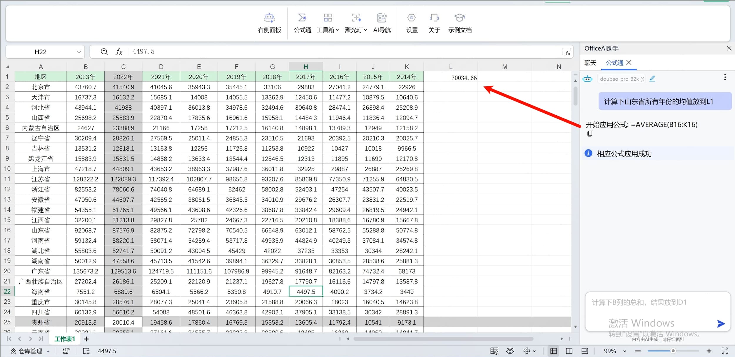Screen dimensions: 735x357
Task: Click the zoom slider handle
Action: click(673, 351)
